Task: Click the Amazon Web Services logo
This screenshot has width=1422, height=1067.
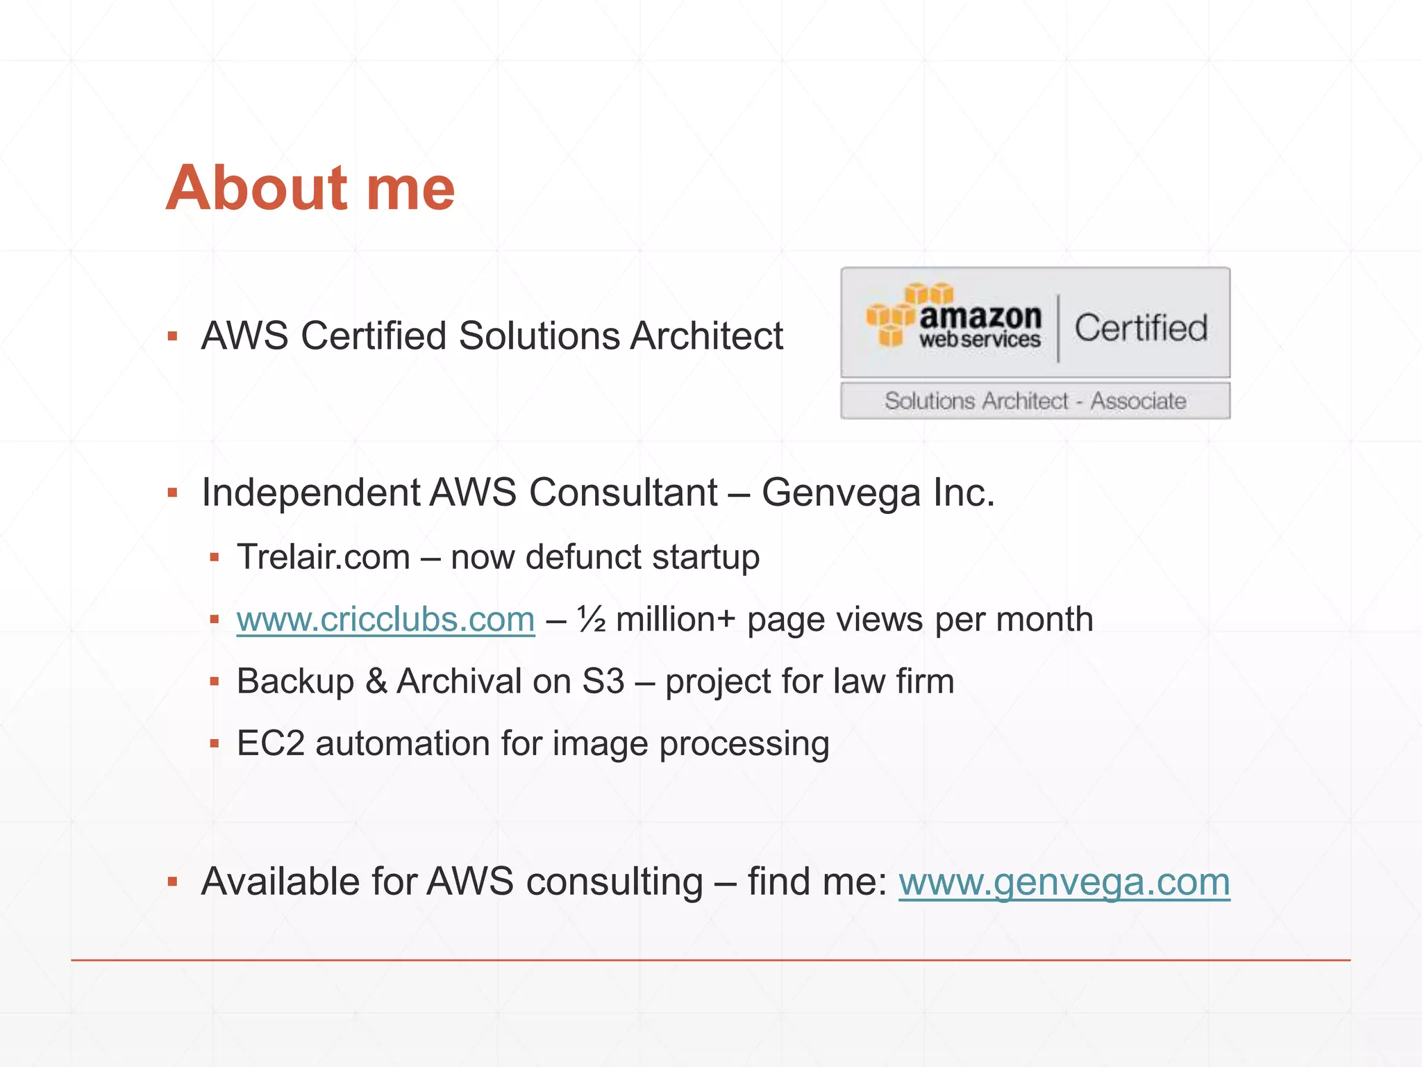Action: coord(955,320)
